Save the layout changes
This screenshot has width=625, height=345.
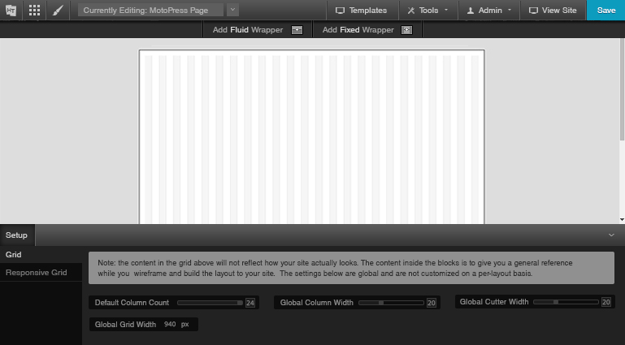click(605, 11)
